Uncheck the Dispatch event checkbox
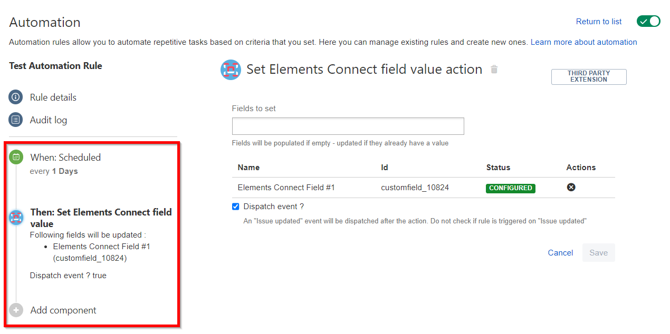 [236, 207]
